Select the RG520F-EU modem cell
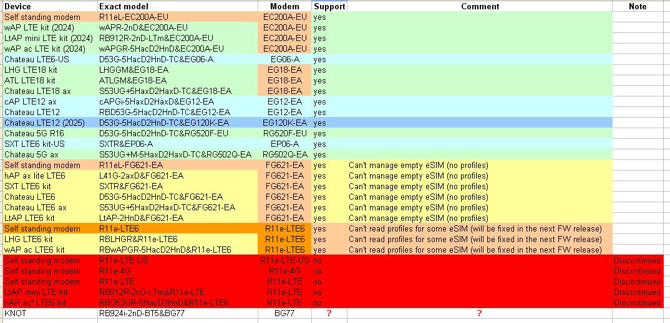This screenshot has width=670, height=323. point(284,133)
